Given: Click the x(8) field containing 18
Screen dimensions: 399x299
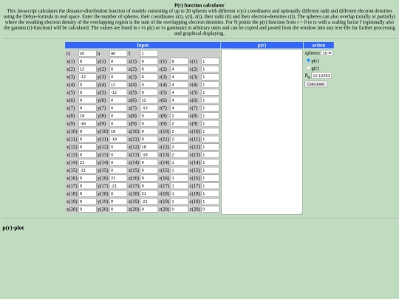Looking at the screenshot, I should (87, 116).
